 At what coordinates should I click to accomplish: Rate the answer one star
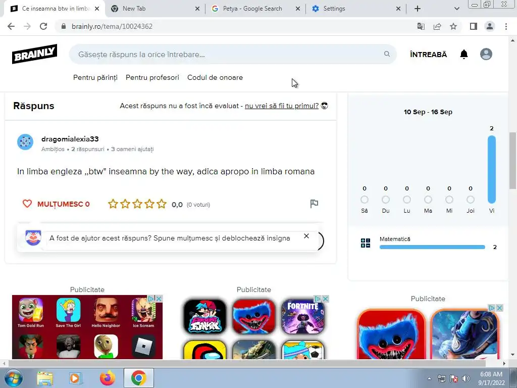113,204
